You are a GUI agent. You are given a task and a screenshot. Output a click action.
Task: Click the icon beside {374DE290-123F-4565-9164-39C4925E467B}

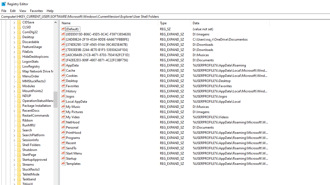[63, 44]
